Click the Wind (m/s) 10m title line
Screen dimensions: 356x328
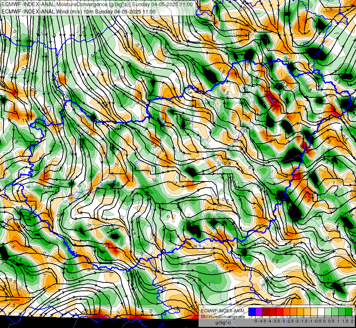point(78,12)
